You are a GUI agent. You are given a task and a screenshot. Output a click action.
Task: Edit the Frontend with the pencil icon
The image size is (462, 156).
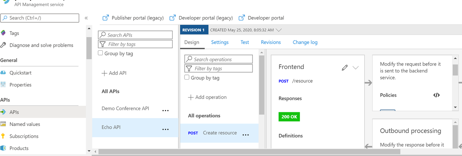point(344,67)
